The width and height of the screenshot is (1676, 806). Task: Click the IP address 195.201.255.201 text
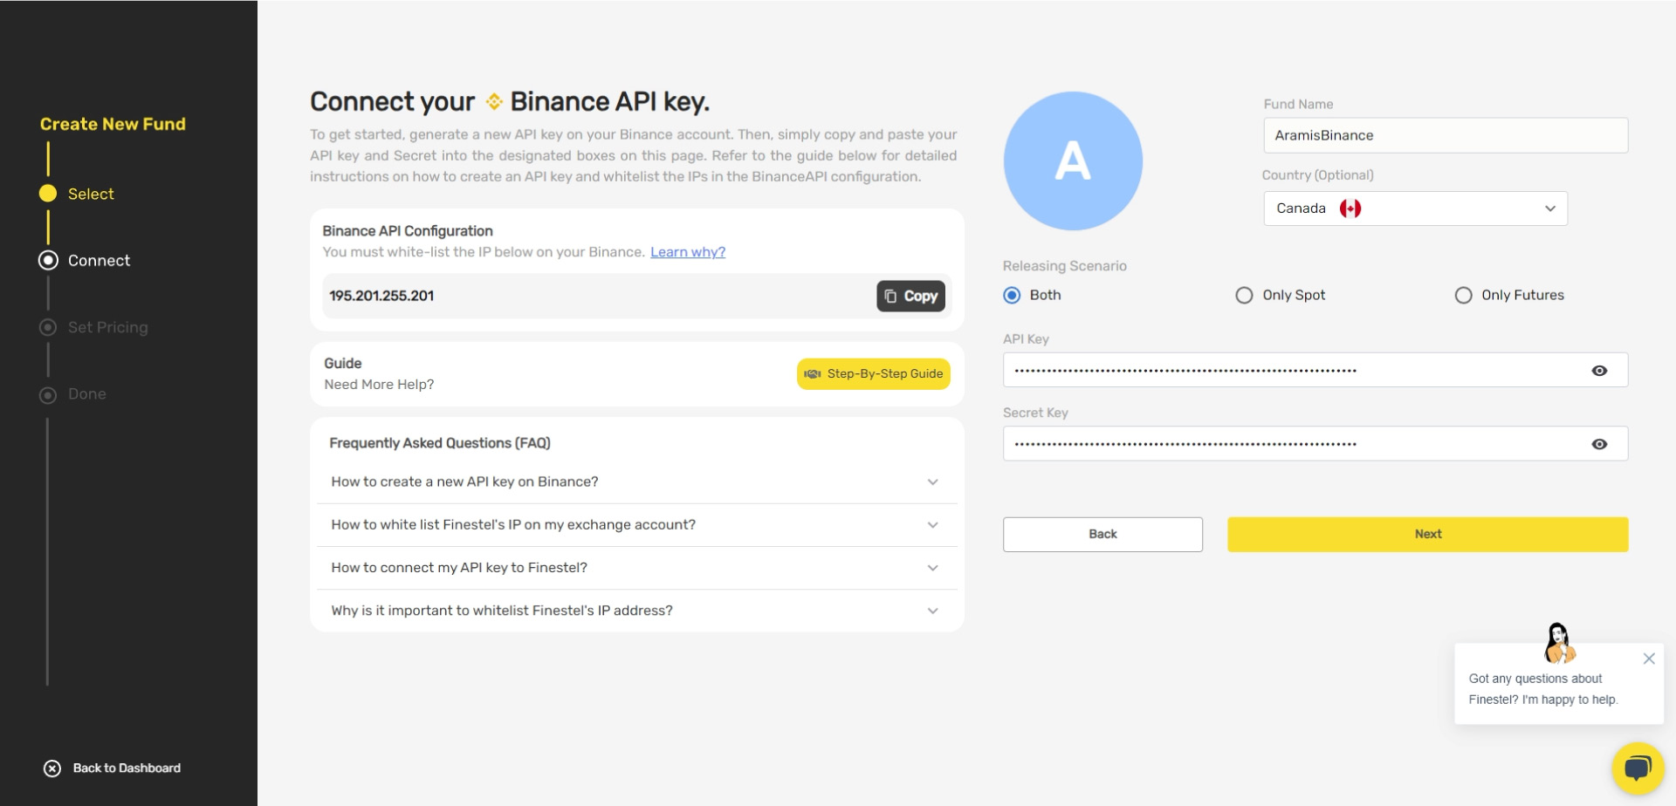pyautogui.click(x=381, y=296)
